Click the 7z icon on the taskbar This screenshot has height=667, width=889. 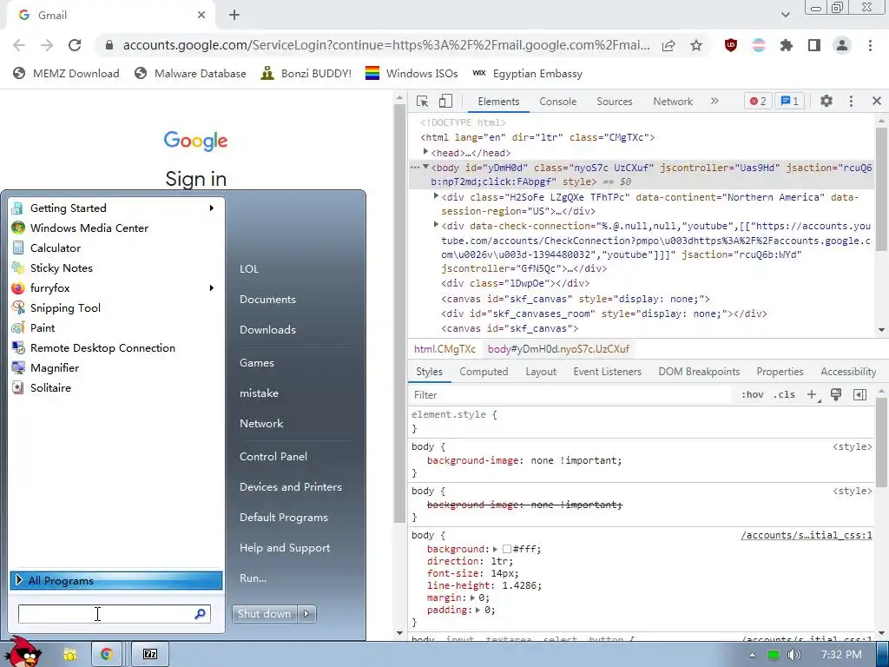[x=149, y=654]
